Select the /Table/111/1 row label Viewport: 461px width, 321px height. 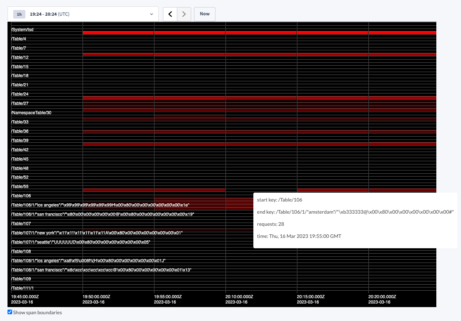tap(21, 288)
